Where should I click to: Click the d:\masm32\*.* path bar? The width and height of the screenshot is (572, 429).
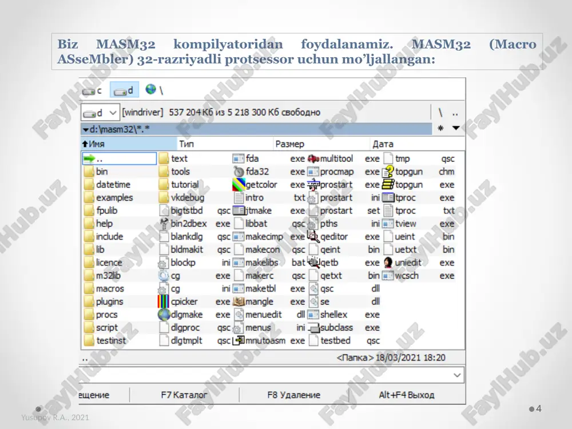coord(256,129)
